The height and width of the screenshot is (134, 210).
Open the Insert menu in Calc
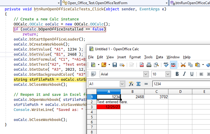click(x=122, y=57)
